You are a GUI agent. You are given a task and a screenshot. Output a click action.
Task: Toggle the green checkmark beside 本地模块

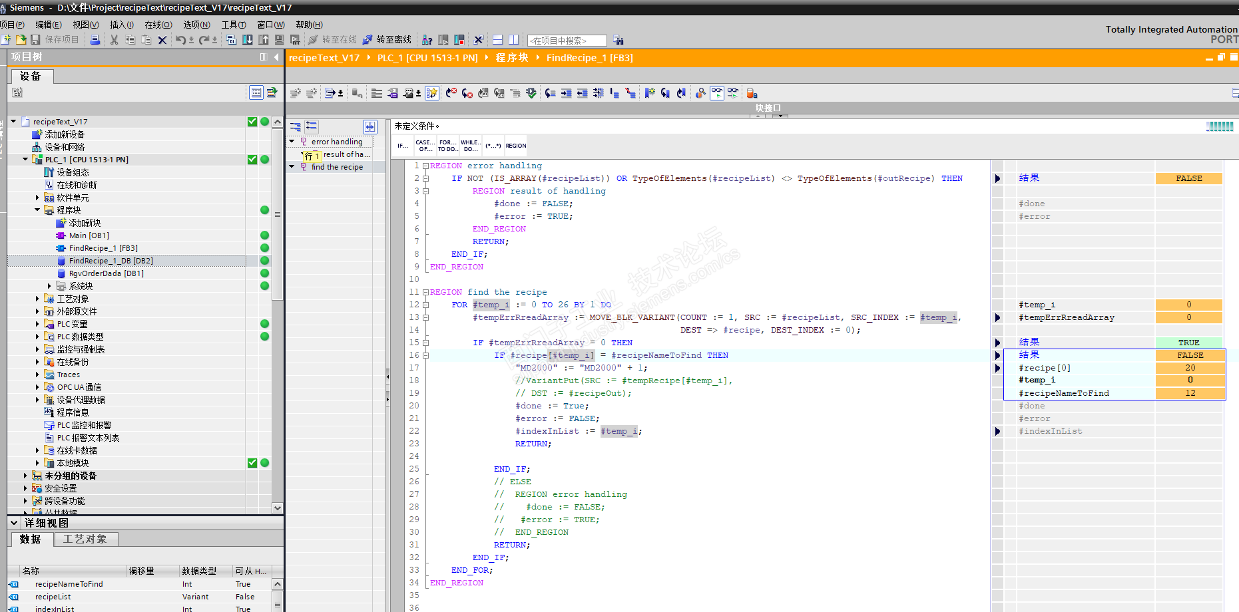(x=252, y=463)
